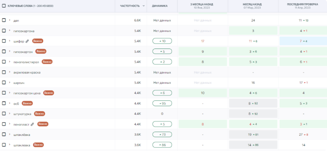Image resolution: width=327 pixels, height=166 pixels.
Task: Select checkbox for акриловая краска row
Action: (4, 72)
